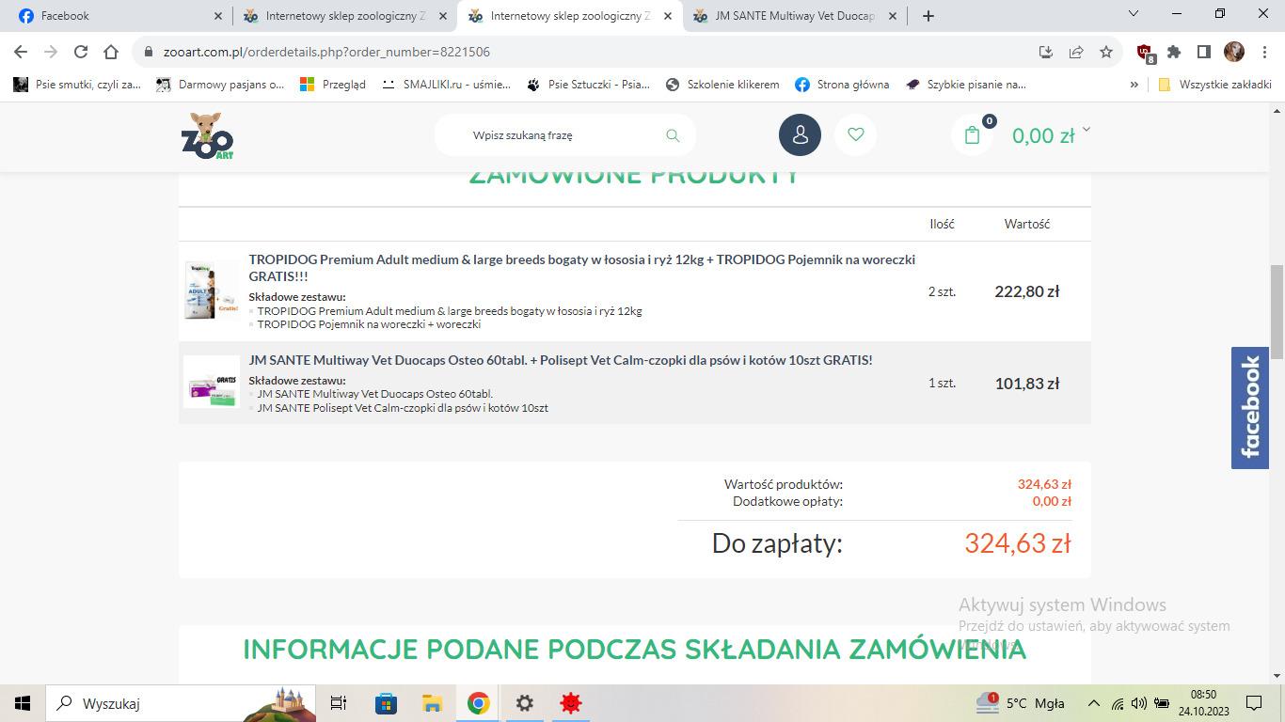This screenshot has height=722, width=1285.
Task: Open the facebook side widget
Action: (1249, 407)
